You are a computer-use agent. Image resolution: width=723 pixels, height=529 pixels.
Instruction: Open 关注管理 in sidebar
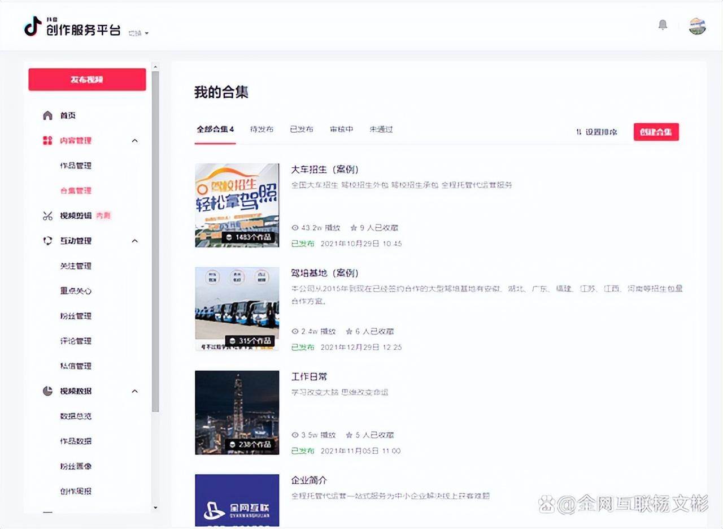click(76, 266)
